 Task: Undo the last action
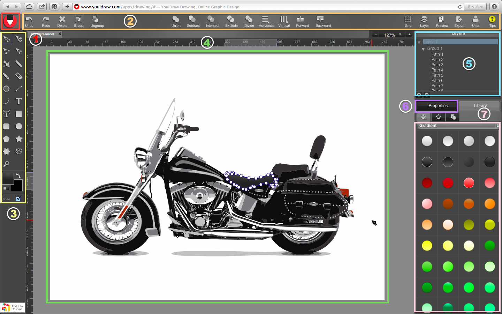pos(29,21)
